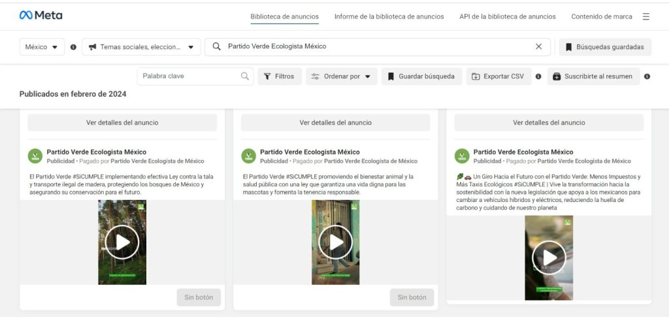This screenshot has width=669, height=317.
Task: Go to Contenido de marca
Action: tap(602, 16)
